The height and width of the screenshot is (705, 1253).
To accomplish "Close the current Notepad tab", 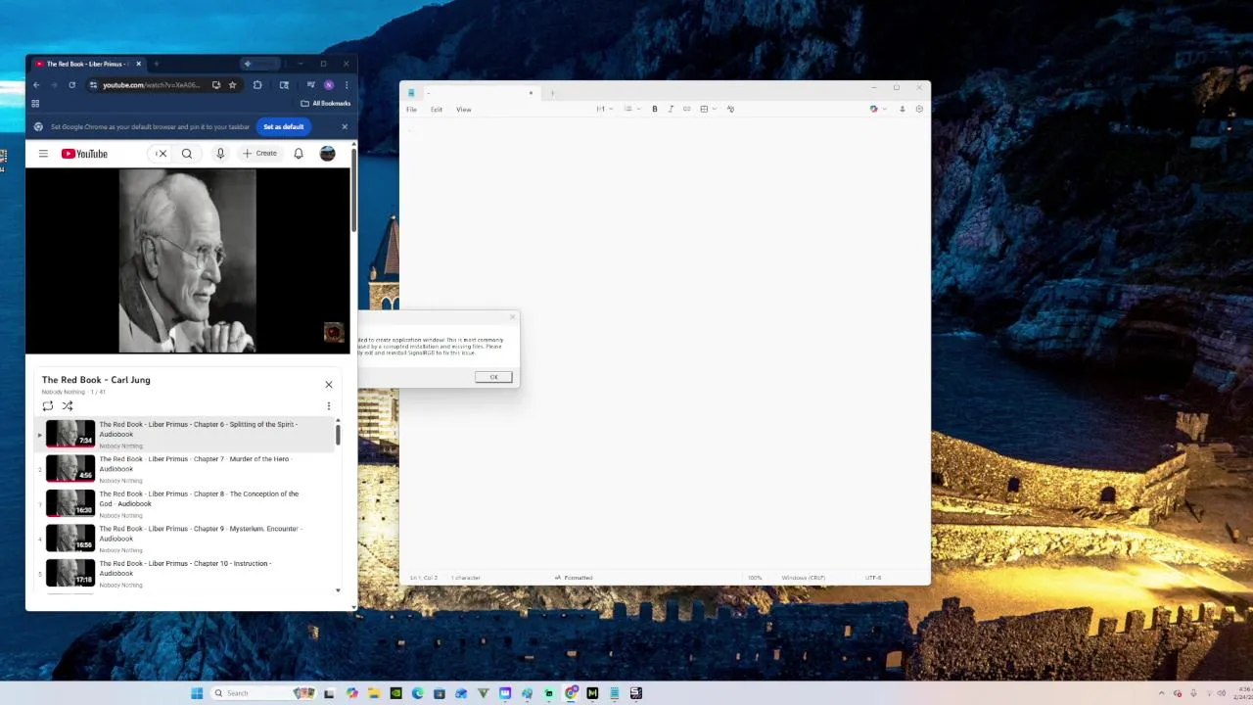I will [x=531, y=93].
